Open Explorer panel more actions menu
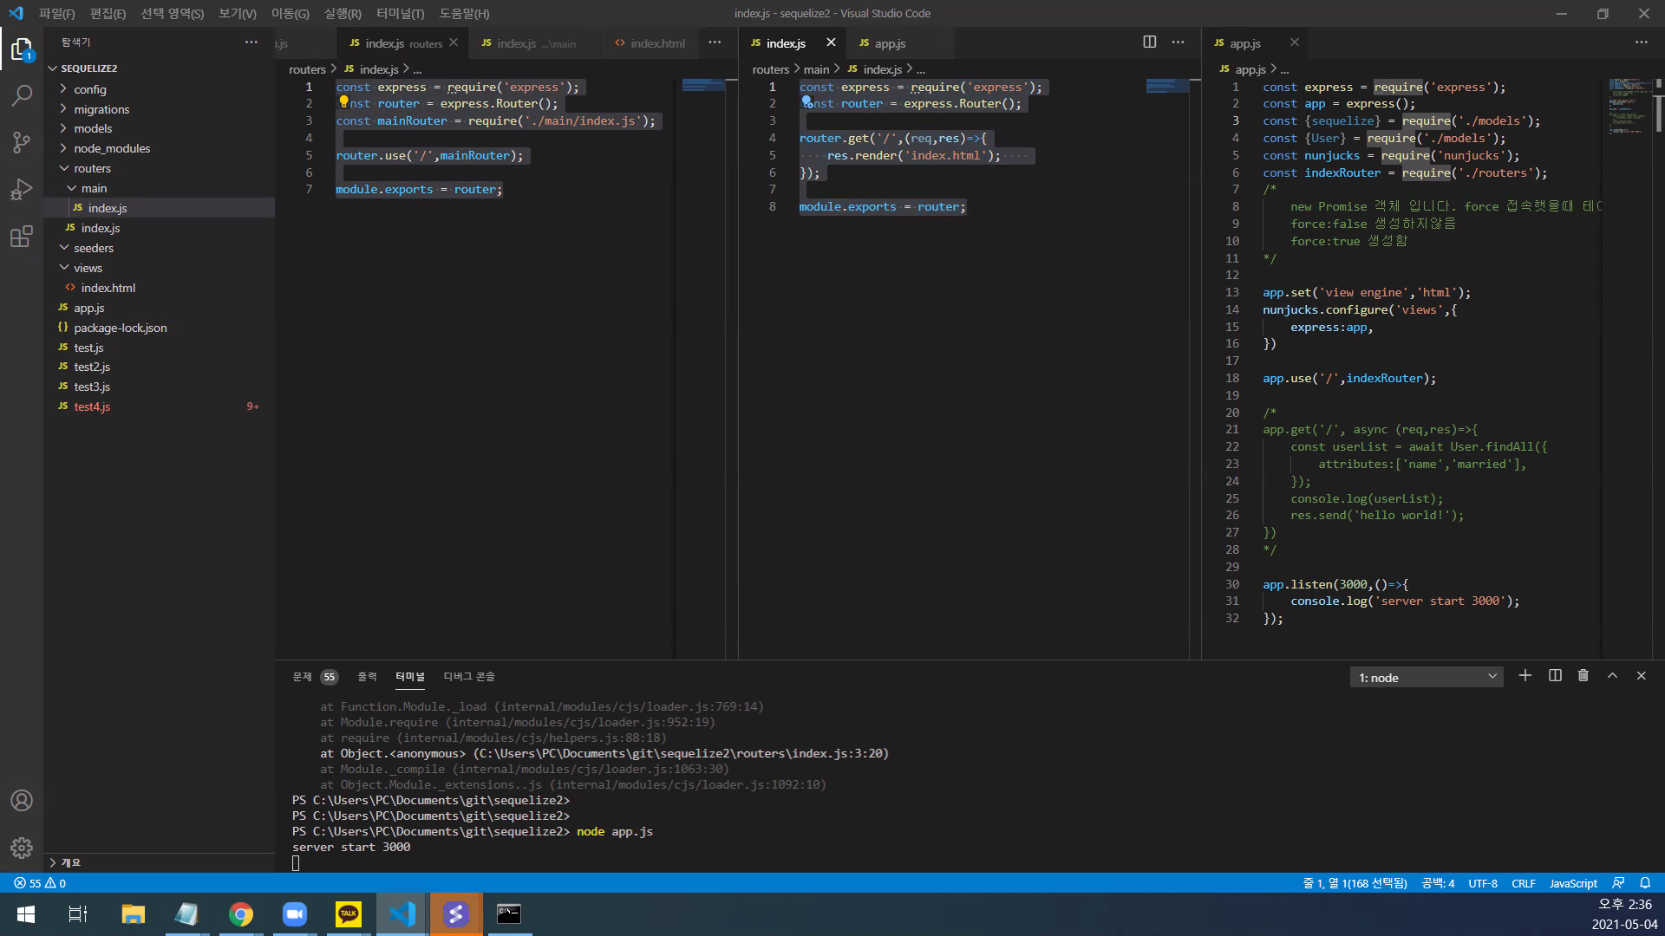Screen dimensions: 1665x936 (x=251, y=42)
